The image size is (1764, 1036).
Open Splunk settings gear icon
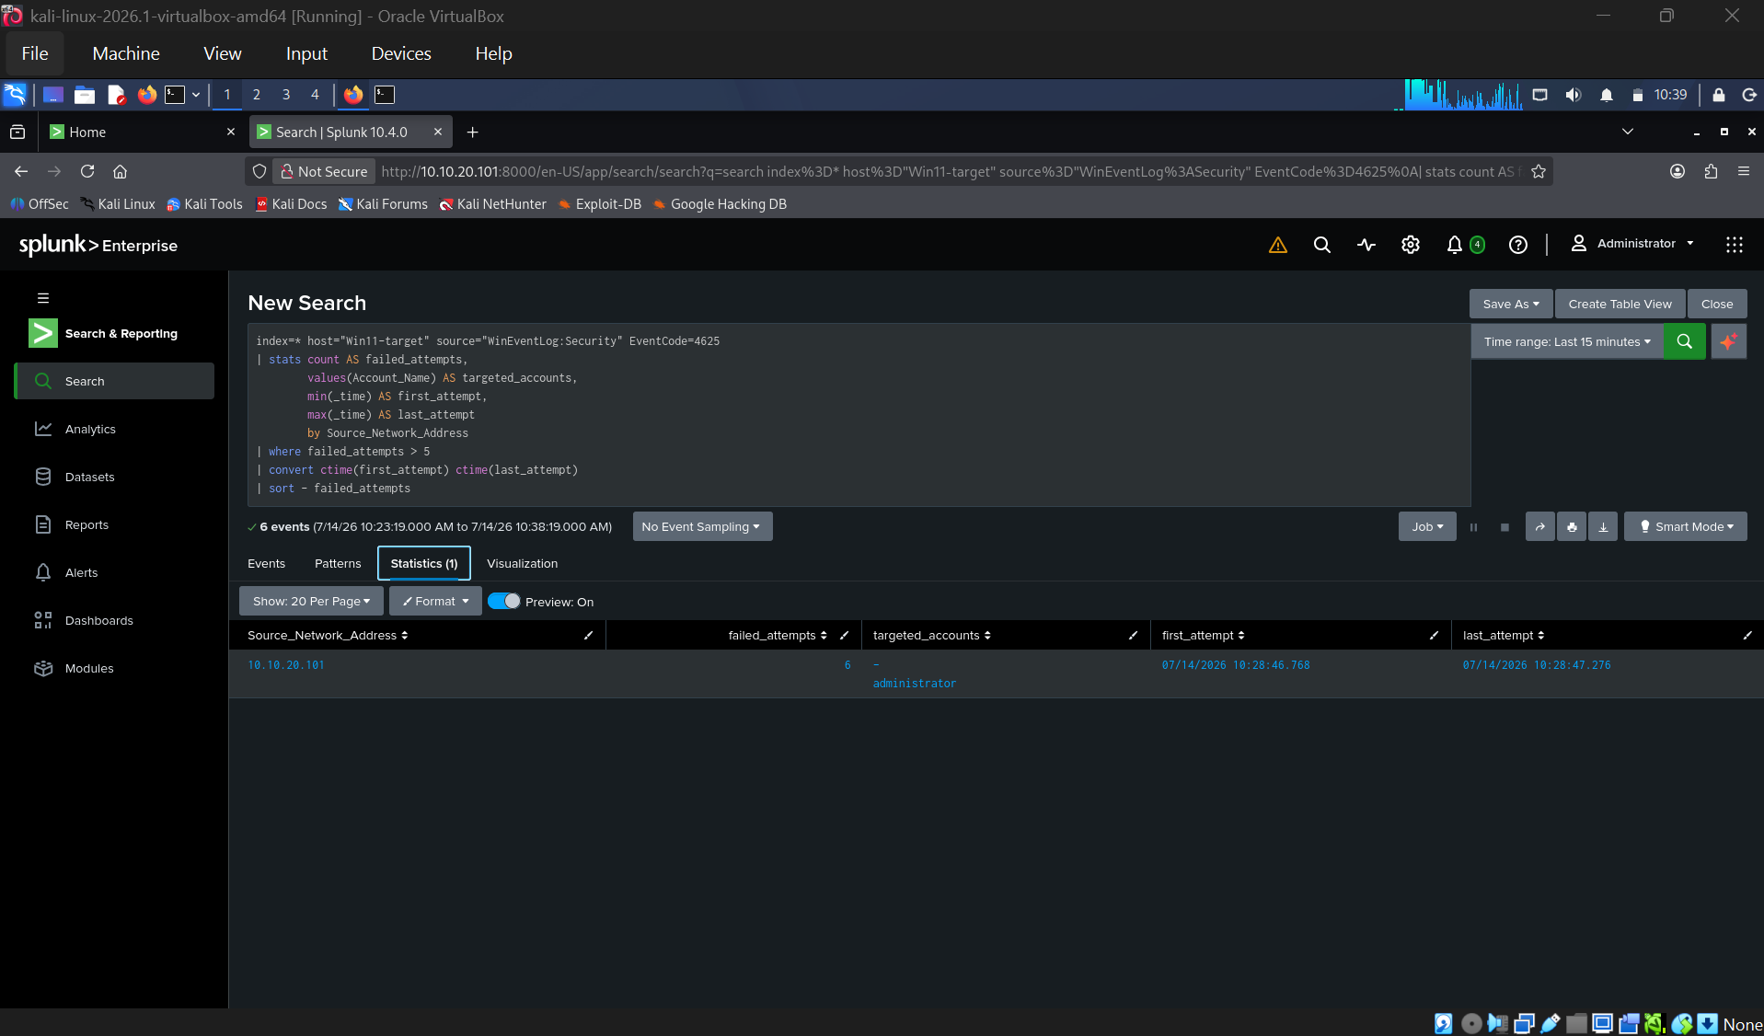click(x=1410, y=244)
